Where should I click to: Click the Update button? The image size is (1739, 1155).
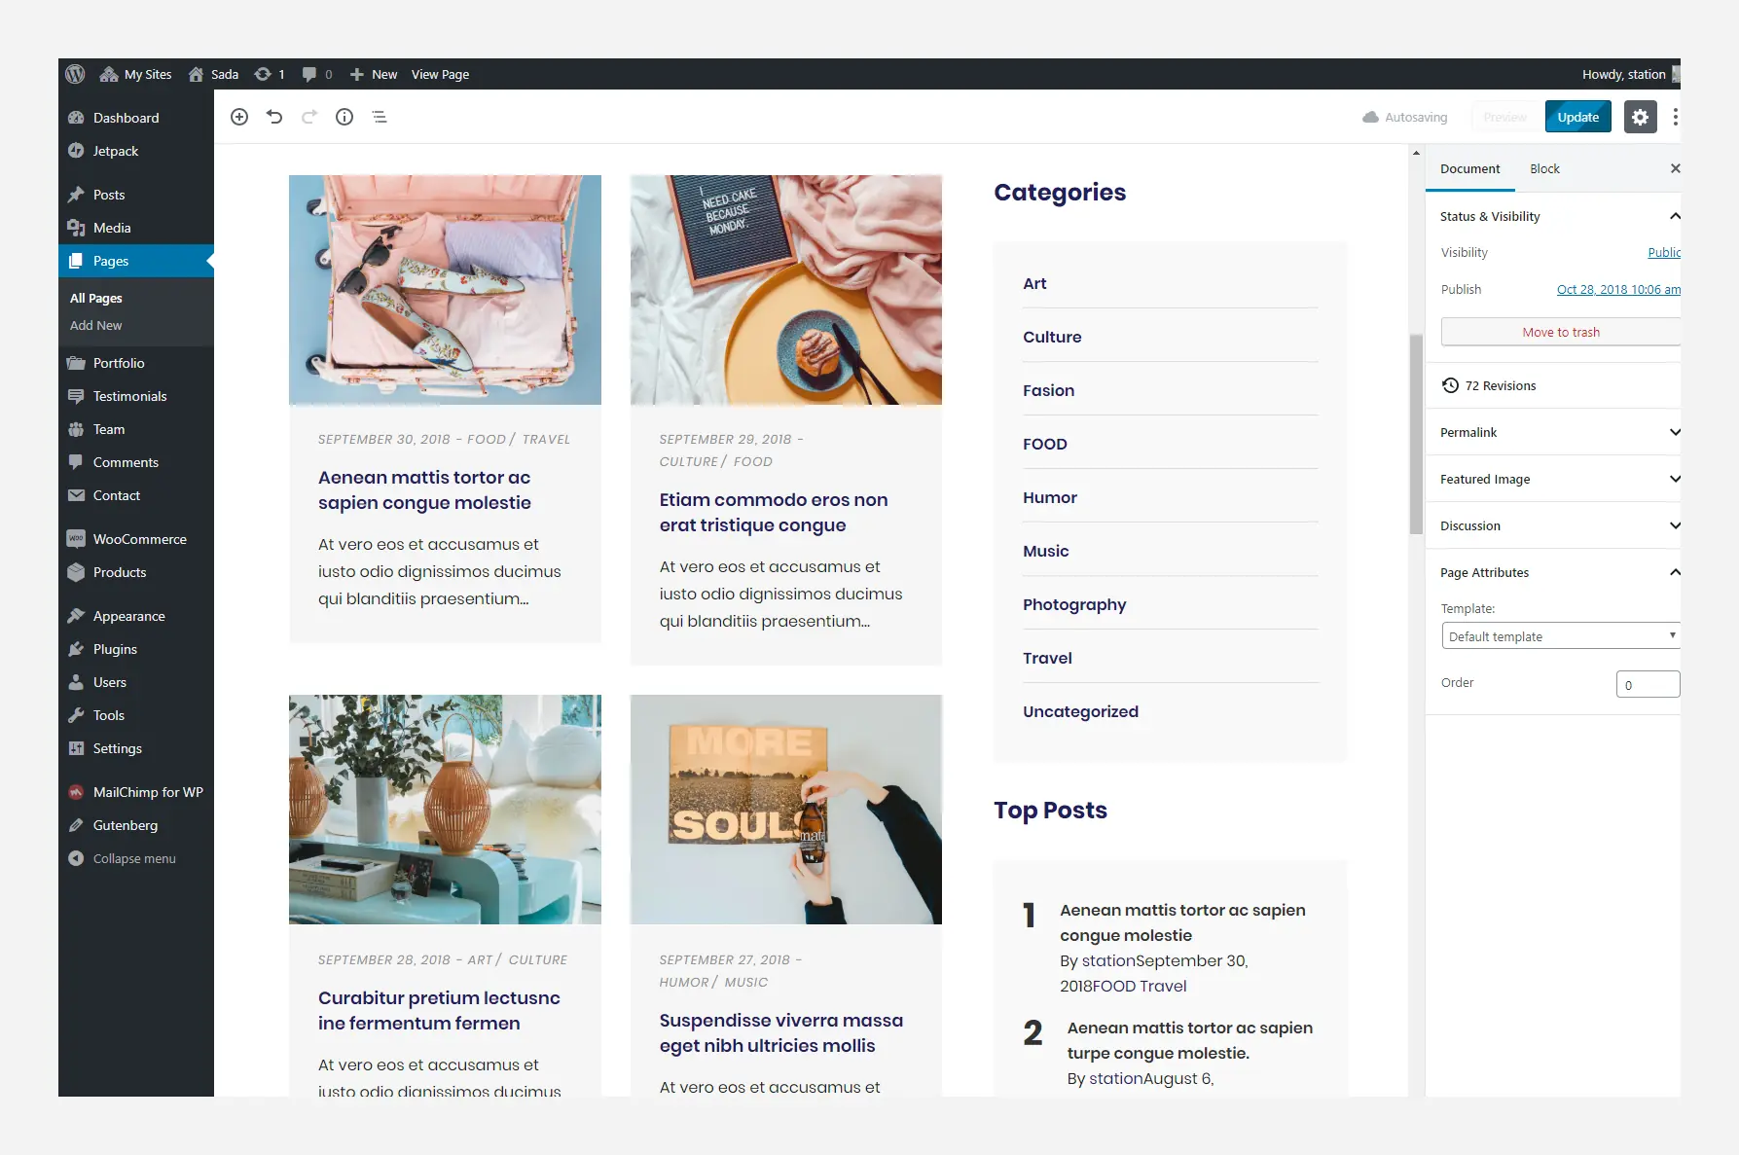(1577, 117)
